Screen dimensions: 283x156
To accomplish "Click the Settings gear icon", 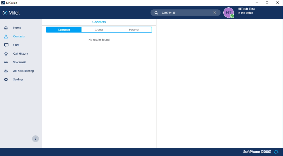I will pyautogui.click(x=6, y=80).
